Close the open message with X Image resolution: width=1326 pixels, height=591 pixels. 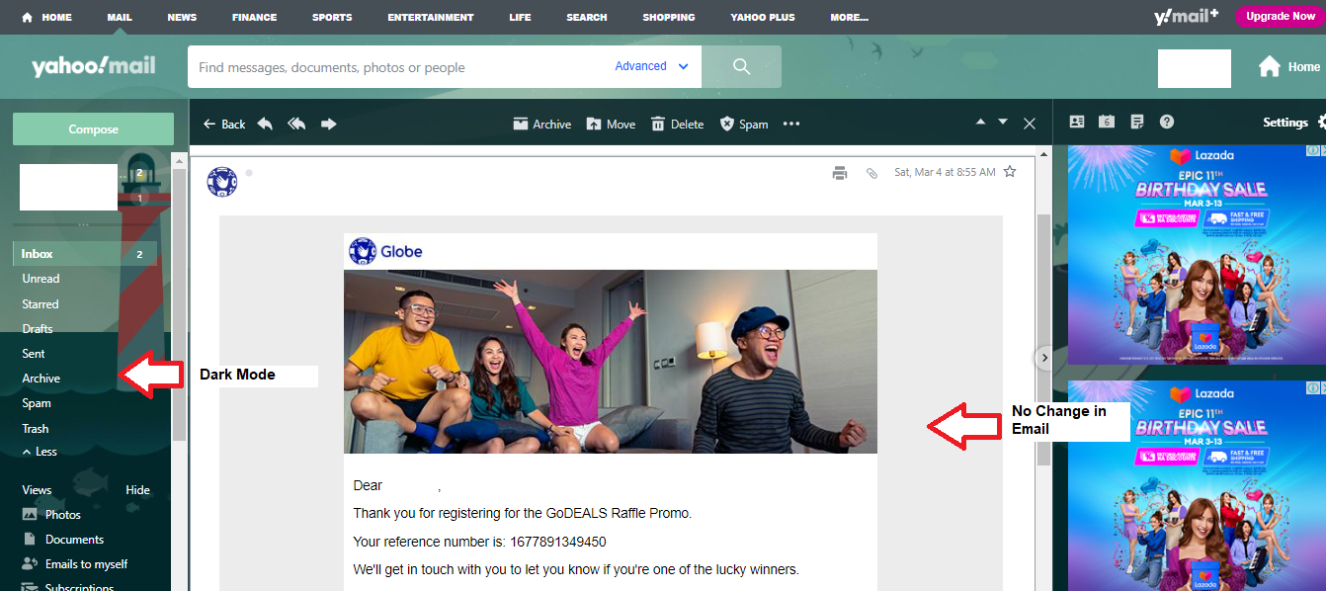coord(1030,124)
